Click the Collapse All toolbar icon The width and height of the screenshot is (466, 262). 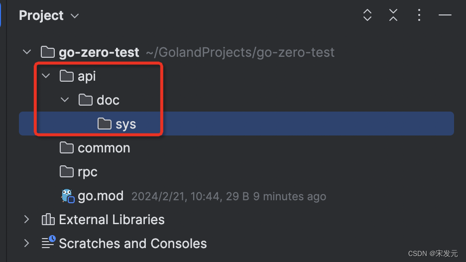click(x=393, y=15)
